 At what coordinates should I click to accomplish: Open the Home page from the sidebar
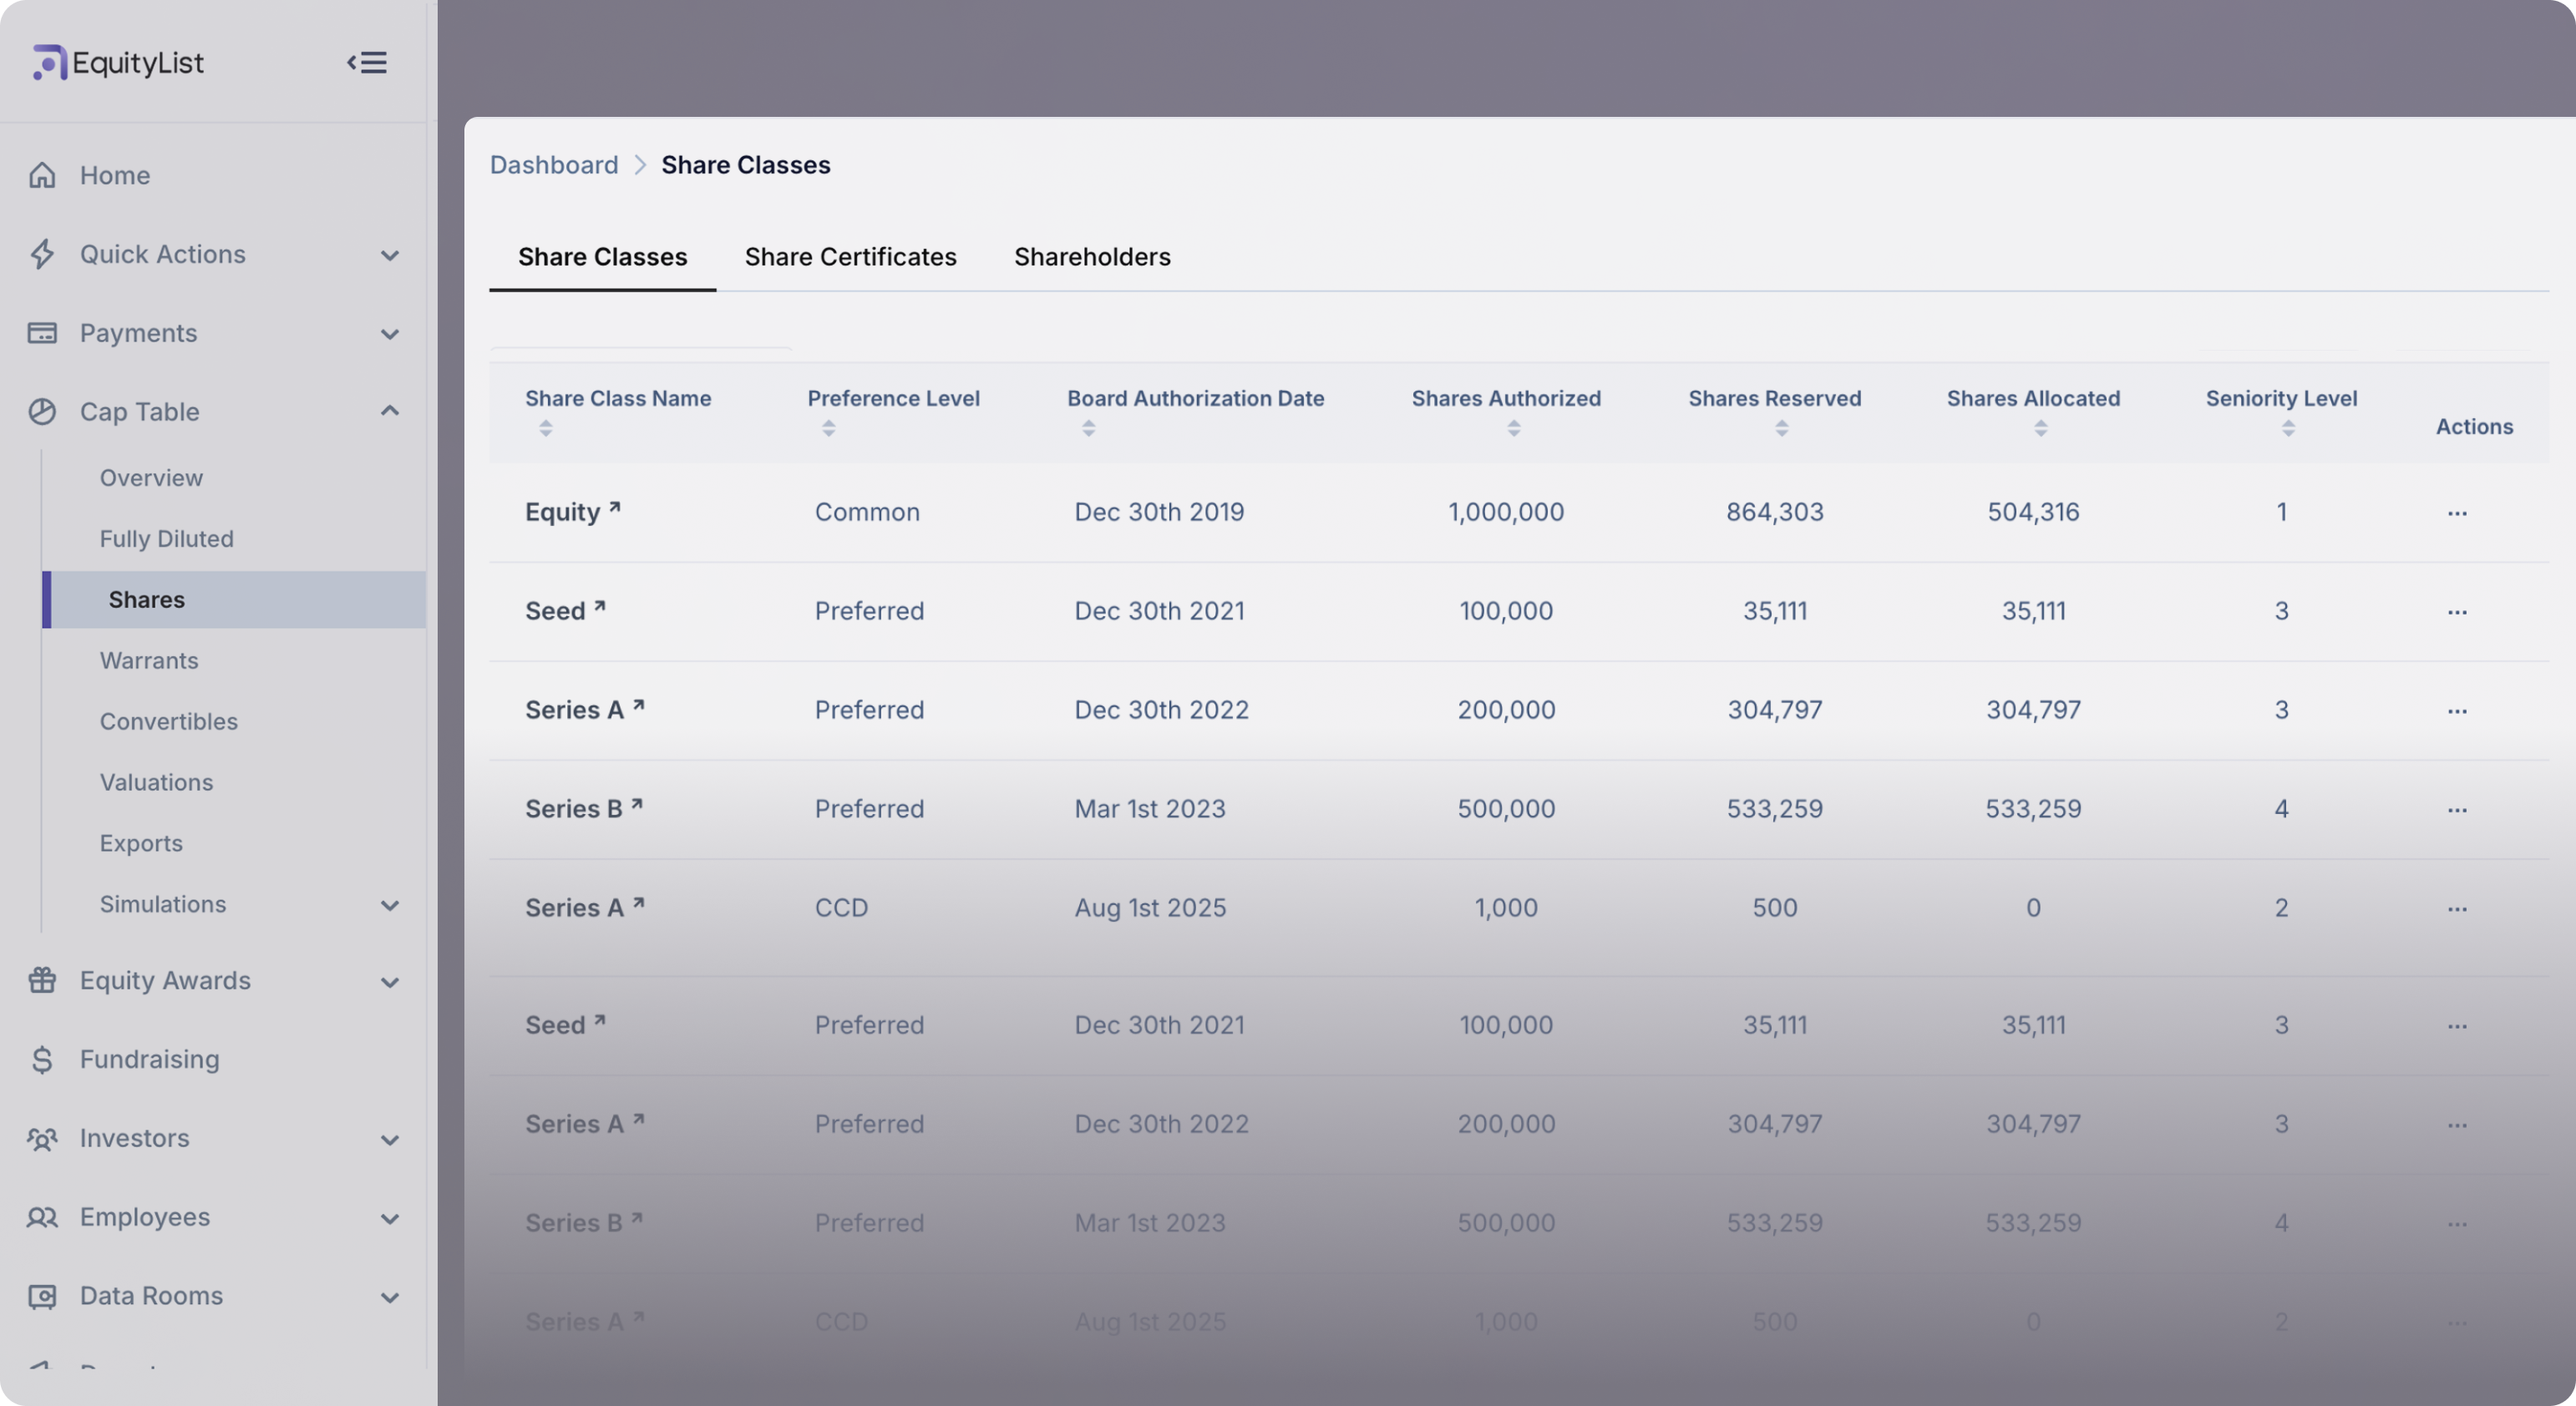tap(114, 176)
